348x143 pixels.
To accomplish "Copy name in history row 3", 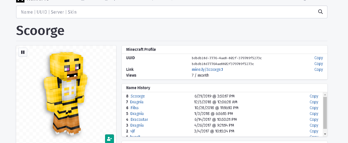I will click(x=314, y=125).
